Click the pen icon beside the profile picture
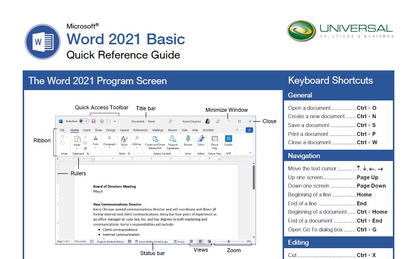The image size is (417, 259). [x=218, y=121]
